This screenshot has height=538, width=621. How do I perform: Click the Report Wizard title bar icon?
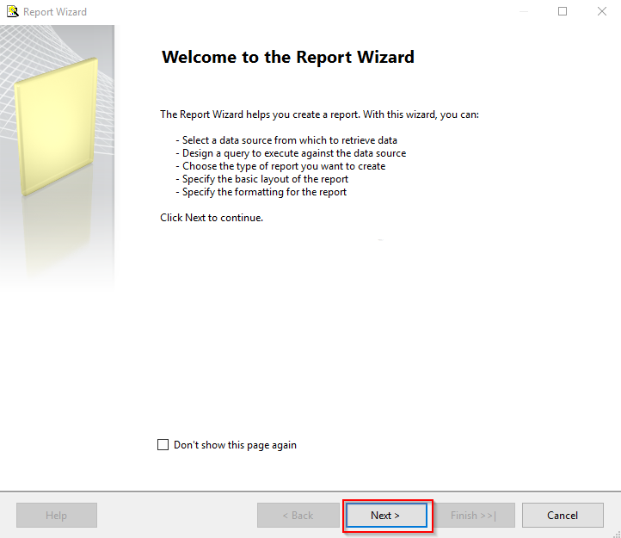click(13, 11)
